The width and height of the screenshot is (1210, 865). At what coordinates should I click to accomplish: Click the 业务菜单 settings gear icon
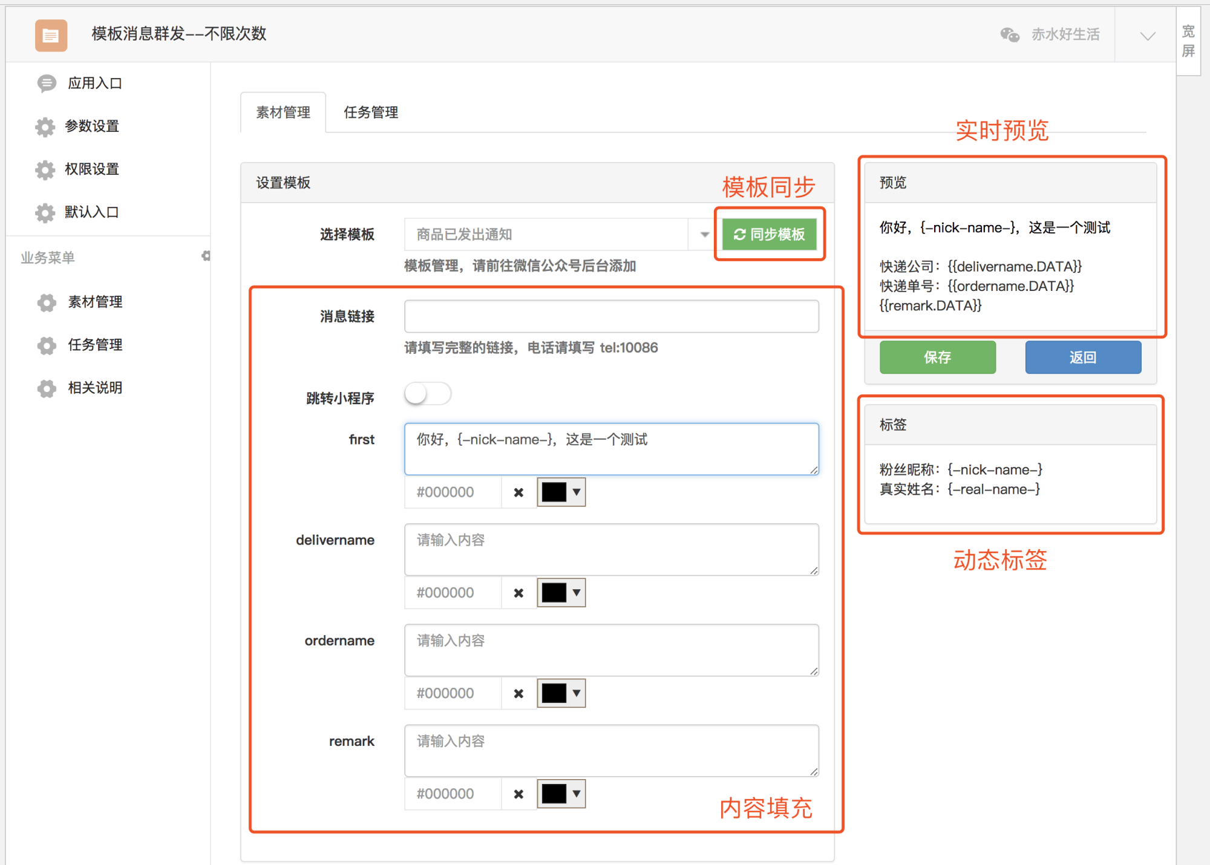(x=206, y=256)
